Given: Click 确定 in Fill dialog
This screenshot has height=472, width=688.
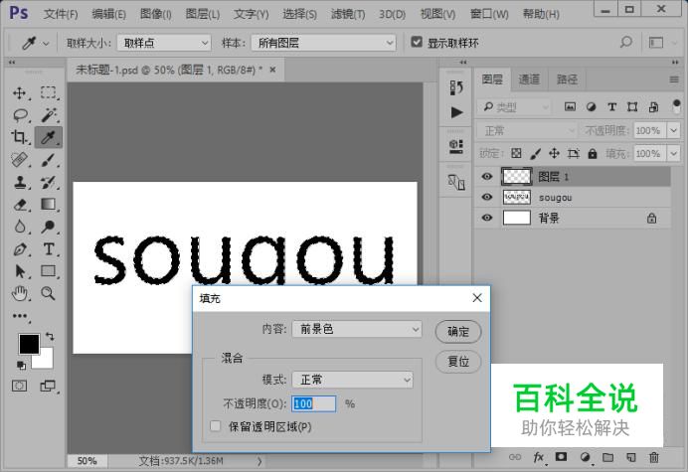Looking at the screenshot, I should pos(458,331).
